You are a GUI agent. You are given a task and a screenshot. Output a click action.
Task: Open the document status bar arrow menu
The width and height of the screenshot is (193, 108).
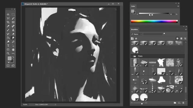[55, 104]
